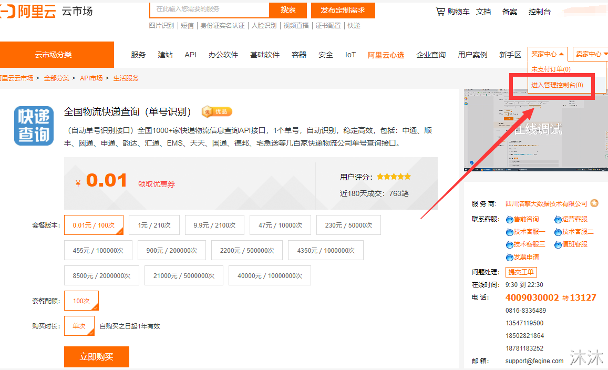Image resolution: width=608 pixels, height=370 pixels.
Task: Open the shopping cart icon
Action: [440, 11]
